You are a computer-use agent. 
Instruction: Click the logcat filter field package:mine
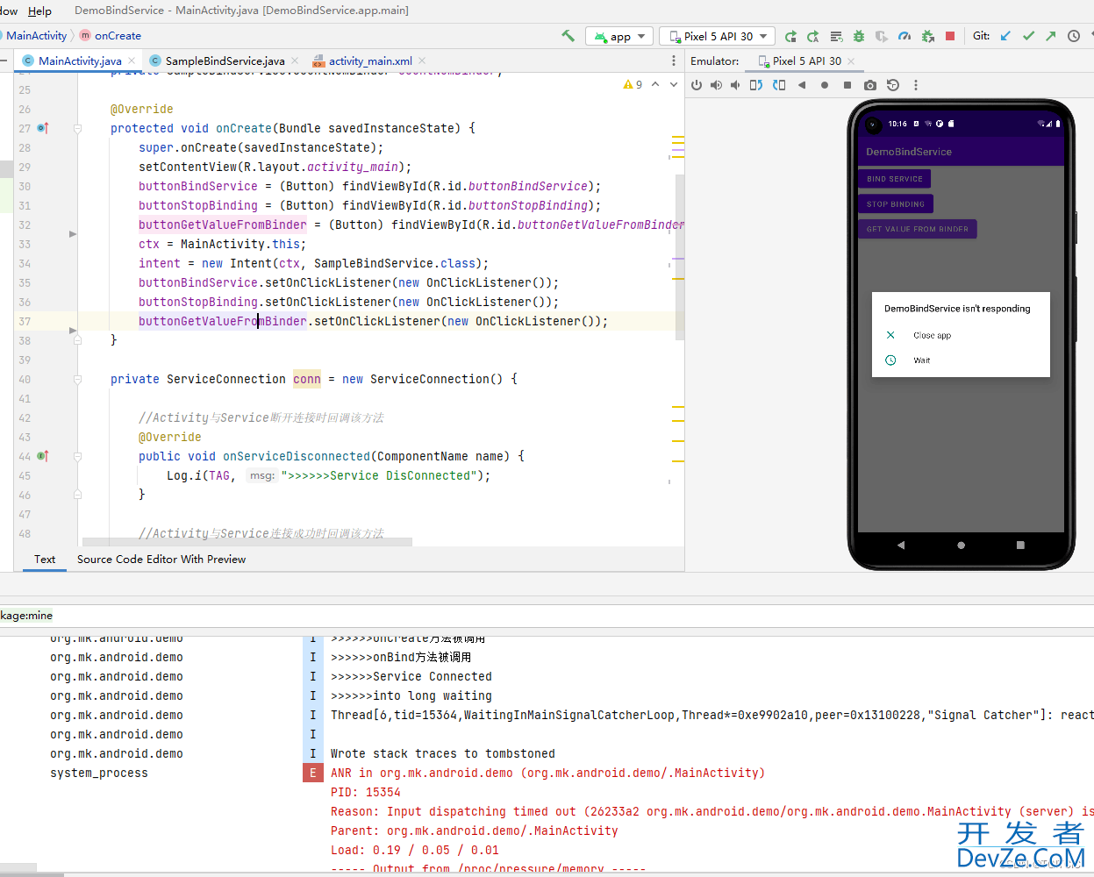click(x=547, y=616)
